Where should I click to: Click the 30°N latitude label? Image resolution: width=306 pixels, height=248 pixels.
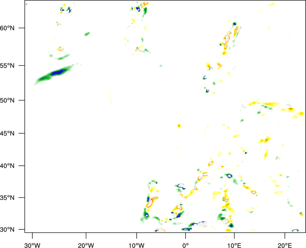point(7,230)
